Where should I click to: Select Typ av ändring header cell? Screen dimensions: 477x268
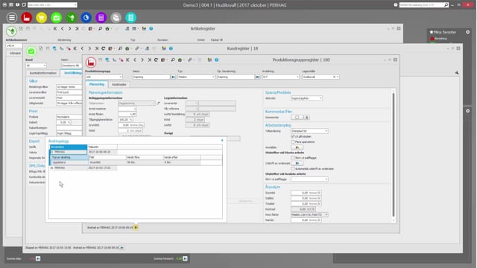69,157
